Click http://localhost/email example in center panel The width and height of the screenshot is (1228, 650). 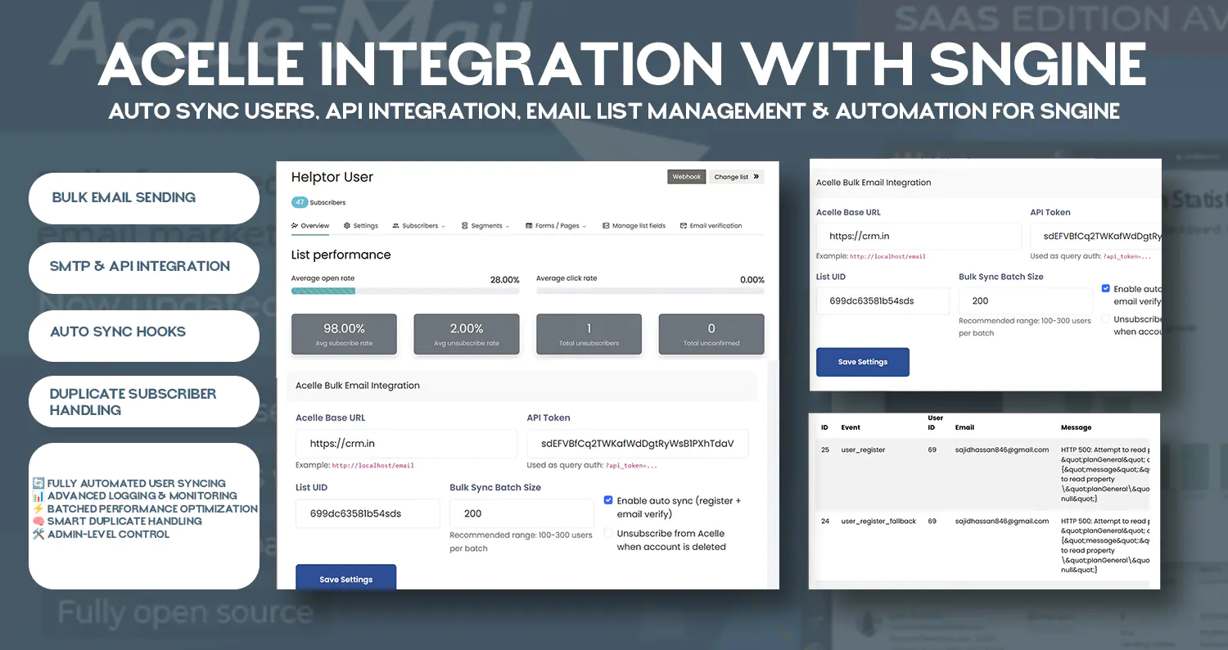tap(372, 465)
